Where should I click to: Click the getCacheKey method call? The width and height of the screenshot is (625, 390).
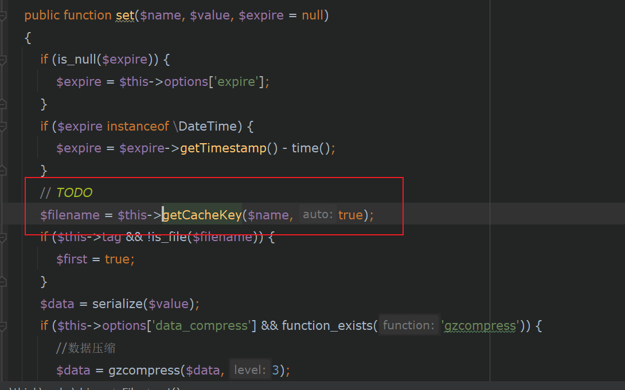click(202, 215)
